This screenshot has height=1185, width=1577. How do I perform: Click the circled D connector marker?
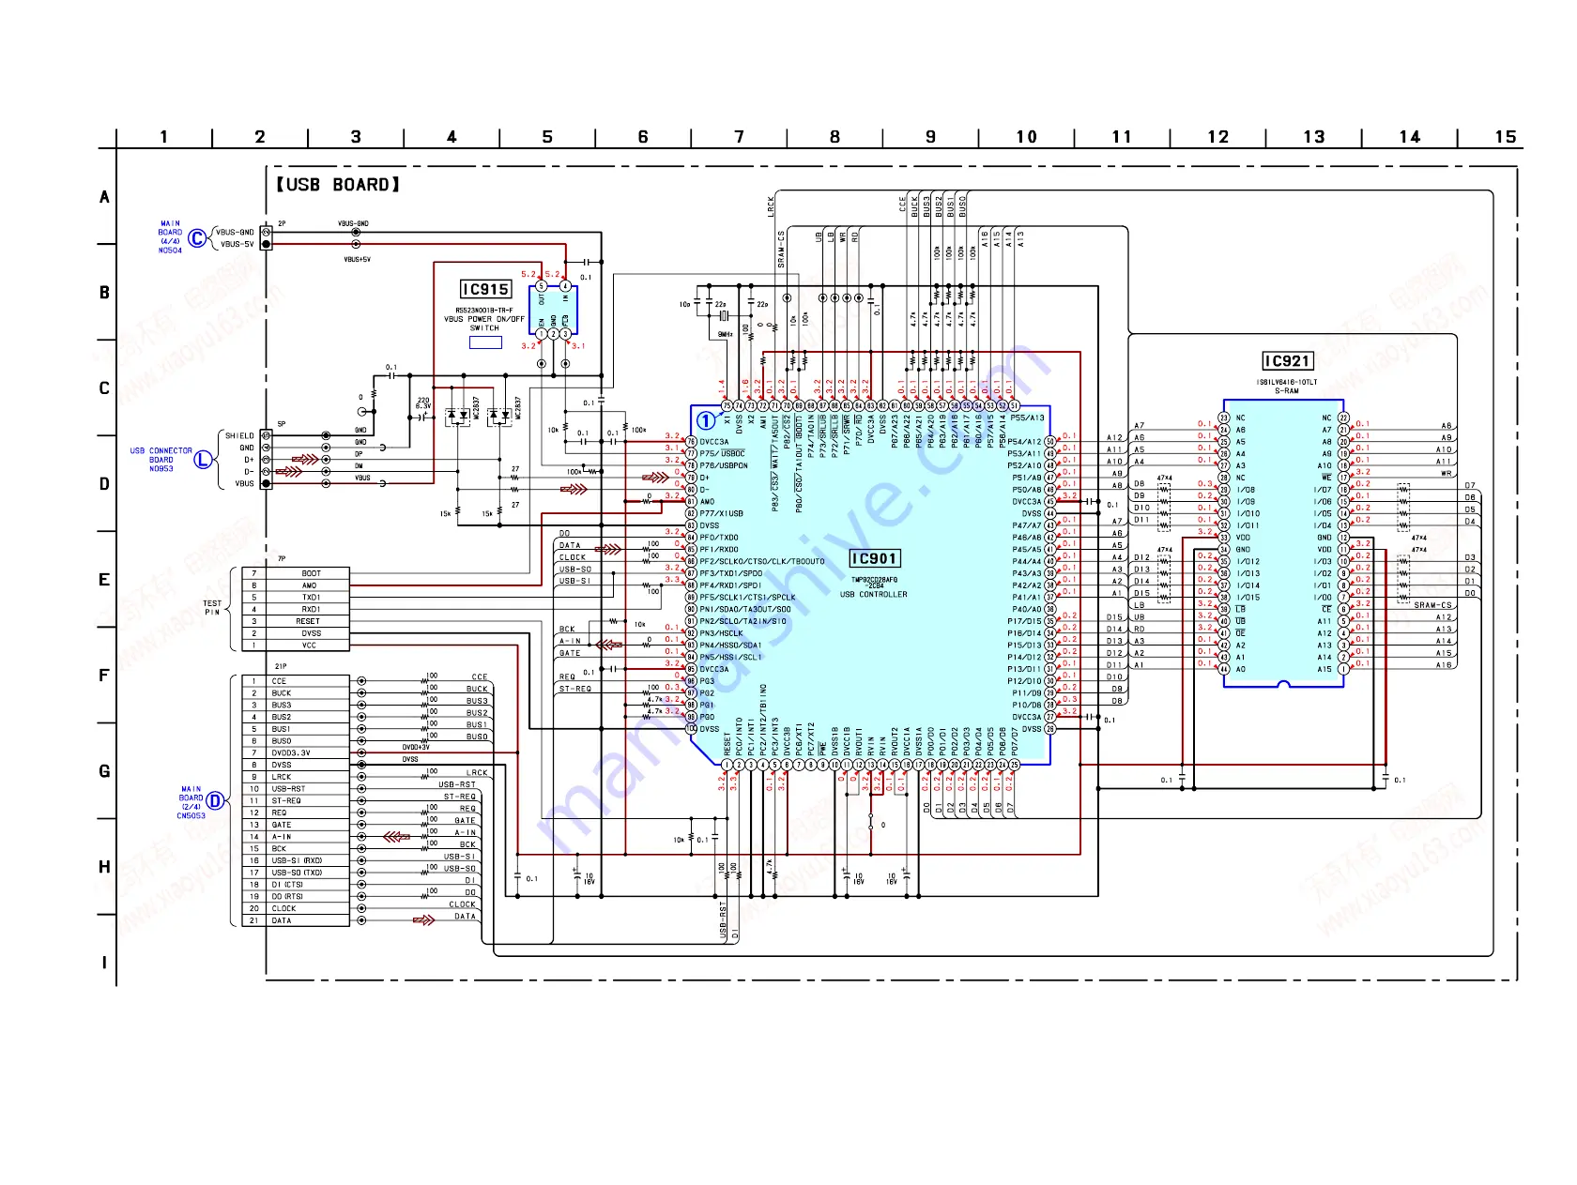point(215,801)
